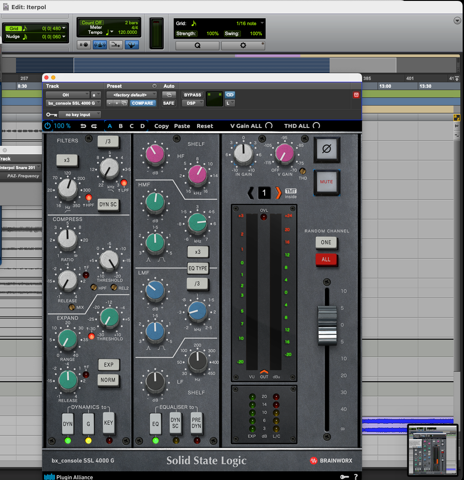Viewport: 464px width, 480px height.
Task: Select settings bank A
Action: click(x=110, y=126)
